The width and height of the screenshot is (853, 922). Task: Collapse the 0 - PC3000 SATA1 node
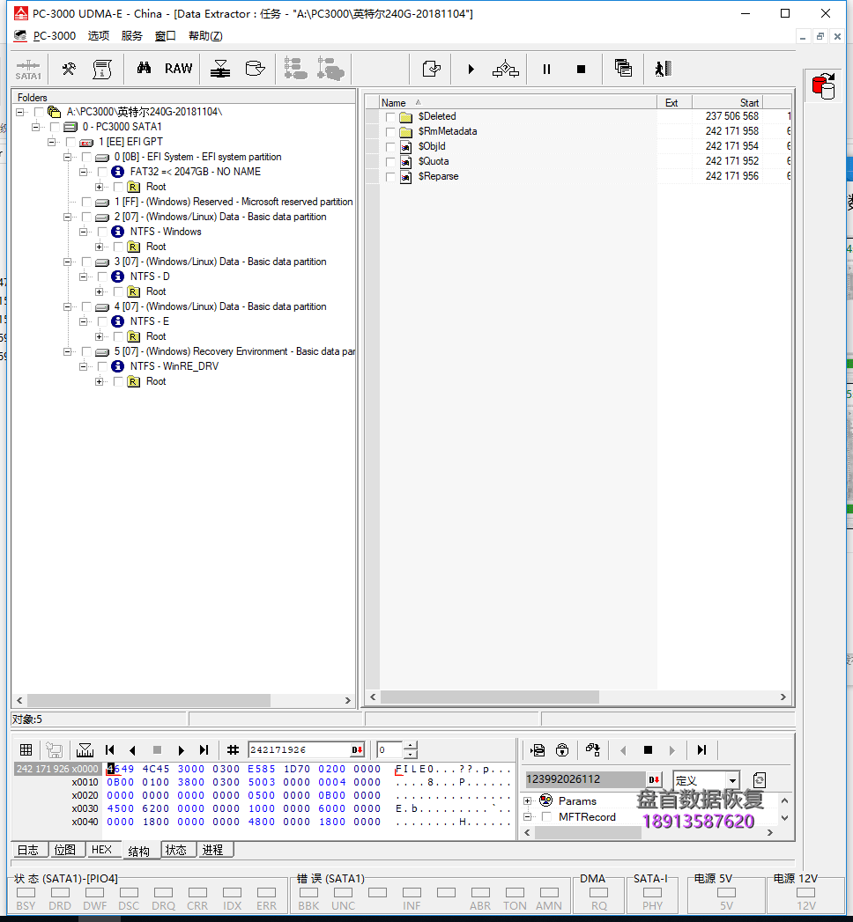click(x=36, y=127)
